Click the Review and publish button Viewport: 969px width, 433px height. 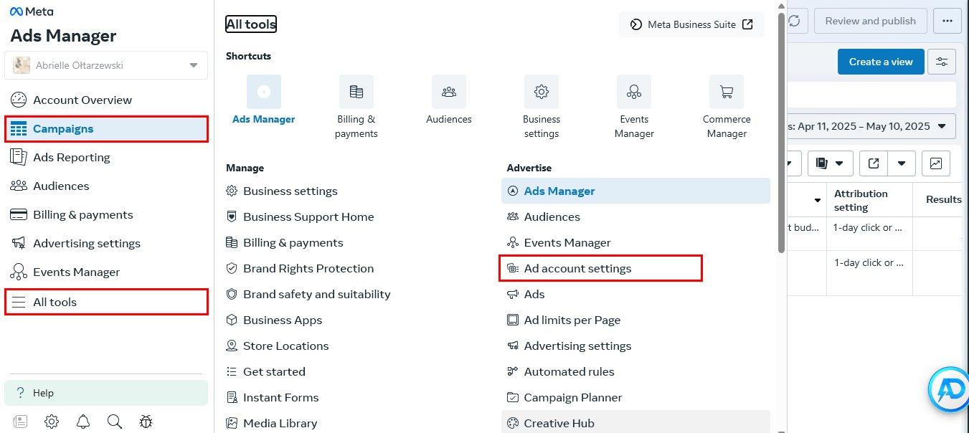pyautogui.click(x=870, y=21)
